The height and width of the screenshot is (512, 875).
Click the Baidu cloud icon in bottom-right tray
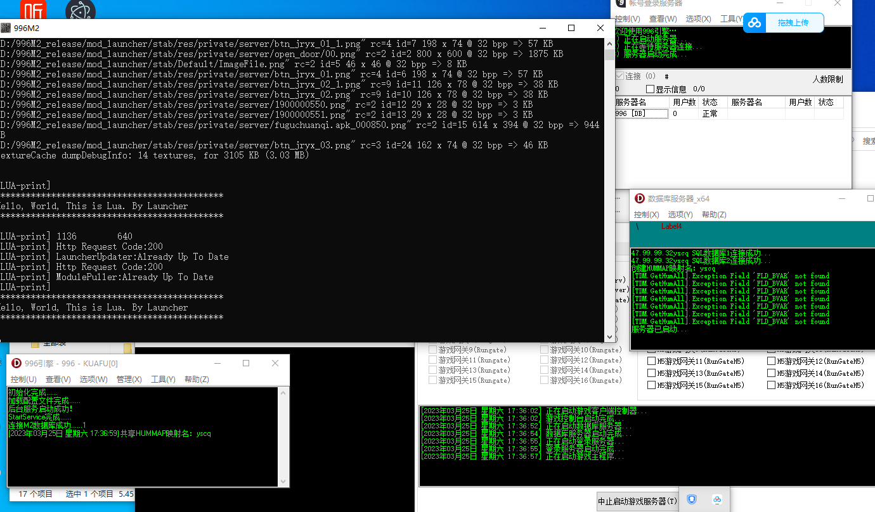[x=718, y=499]
